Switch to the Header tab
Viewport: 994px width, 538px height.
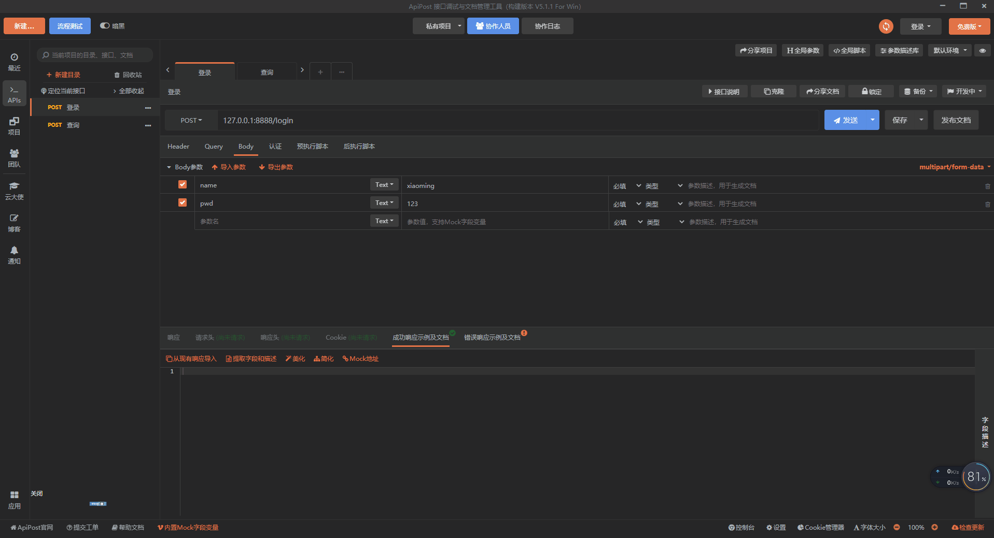(x=178, y=147)
